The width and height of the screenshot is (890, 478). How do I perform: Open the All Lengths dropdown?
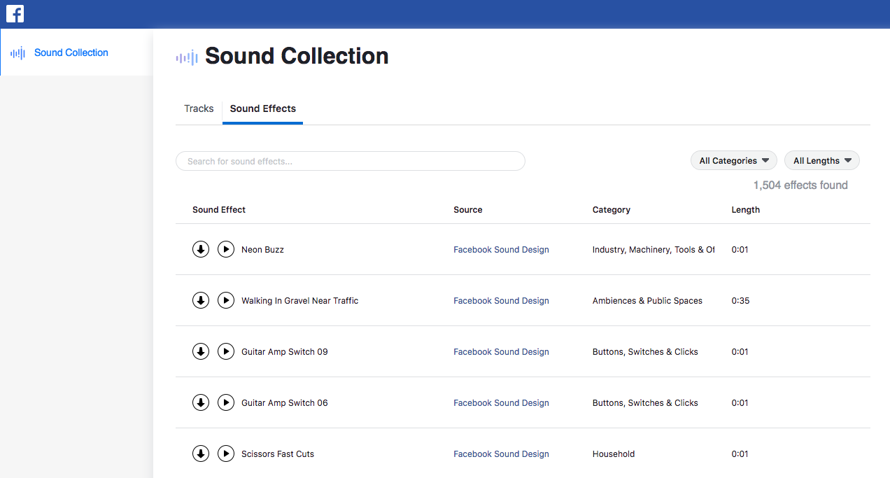(x=822, y=160)
